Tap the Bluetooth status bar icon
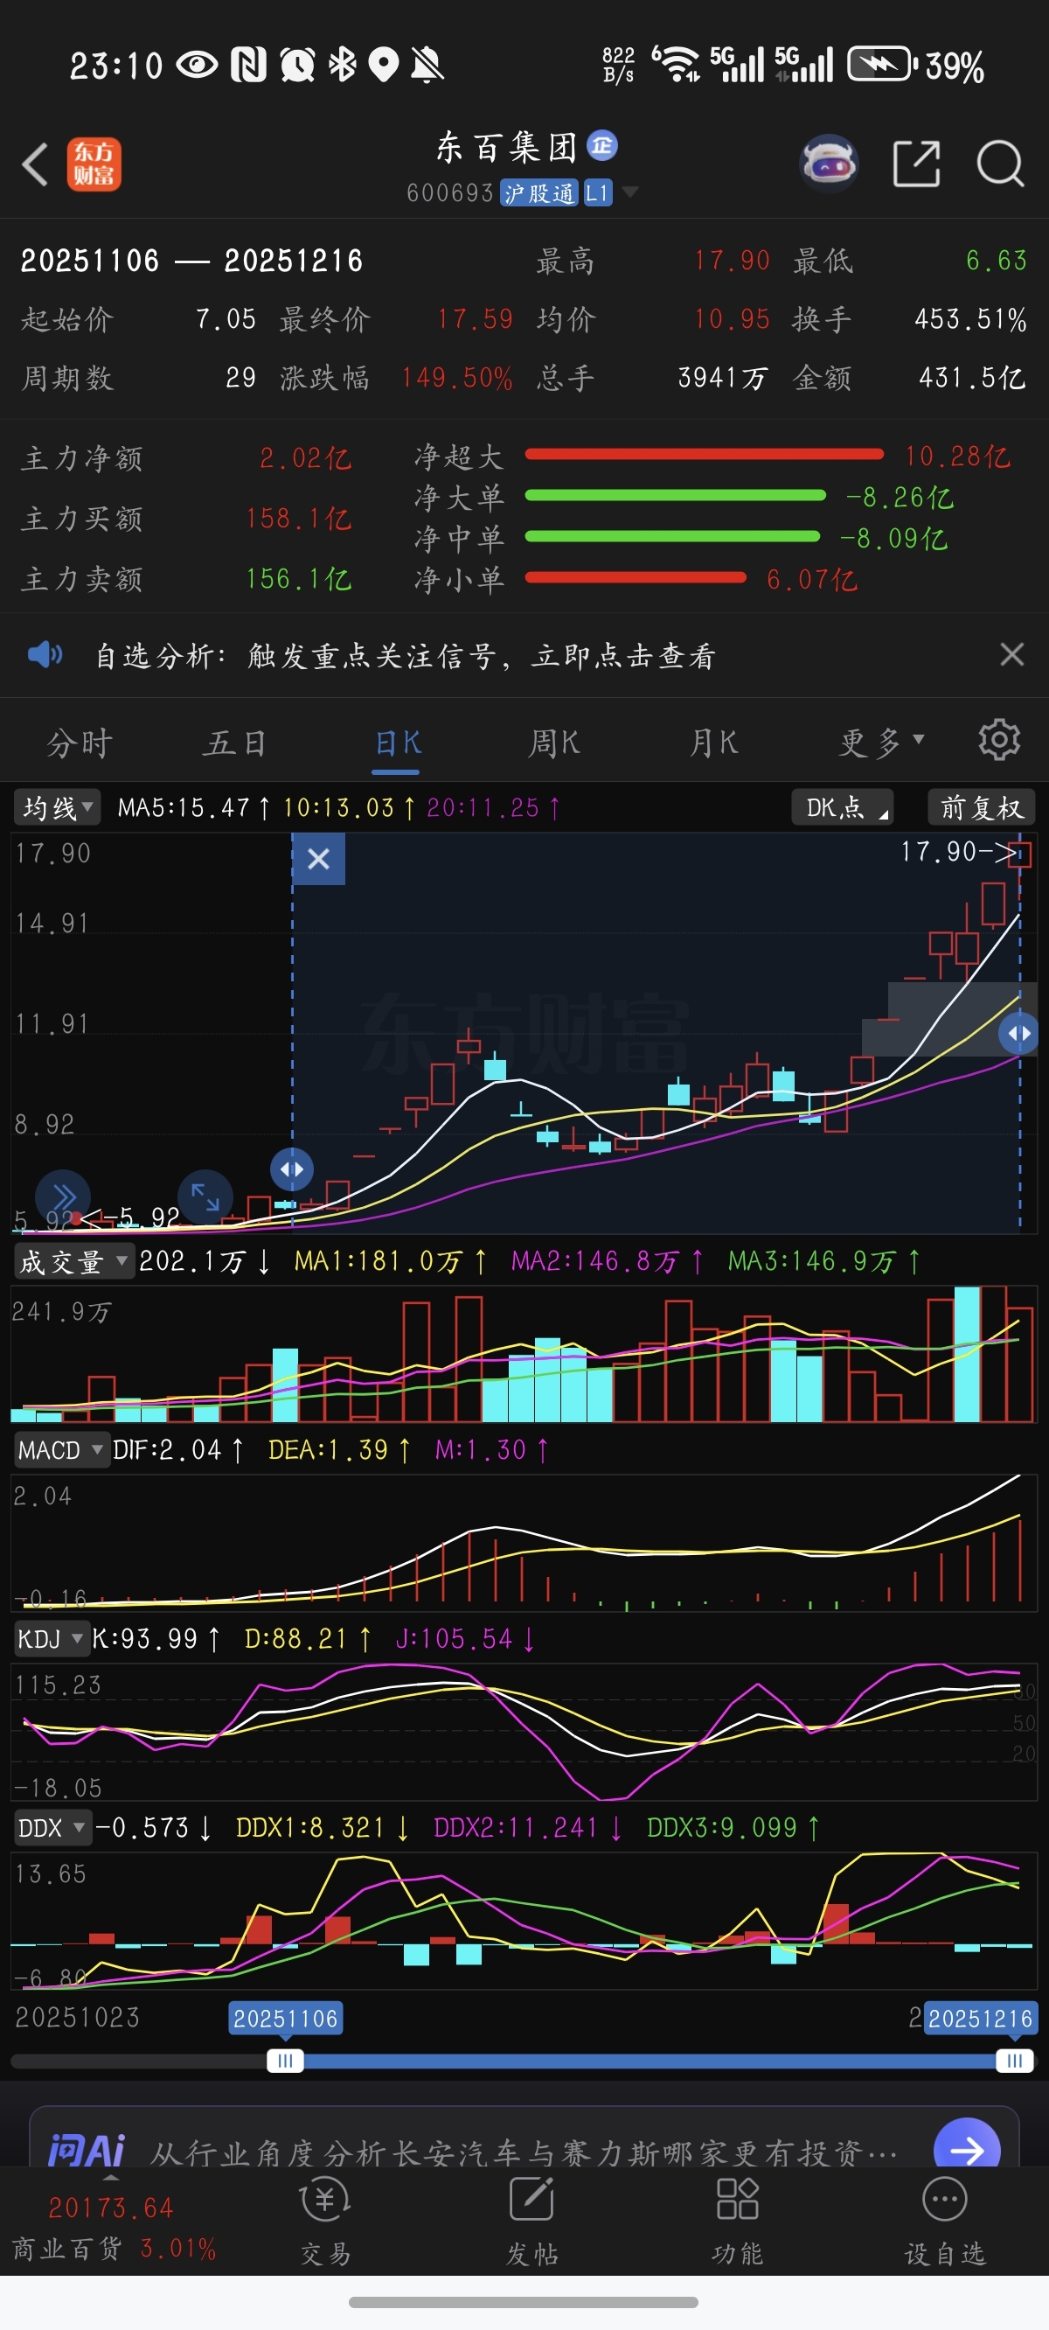 343,64
